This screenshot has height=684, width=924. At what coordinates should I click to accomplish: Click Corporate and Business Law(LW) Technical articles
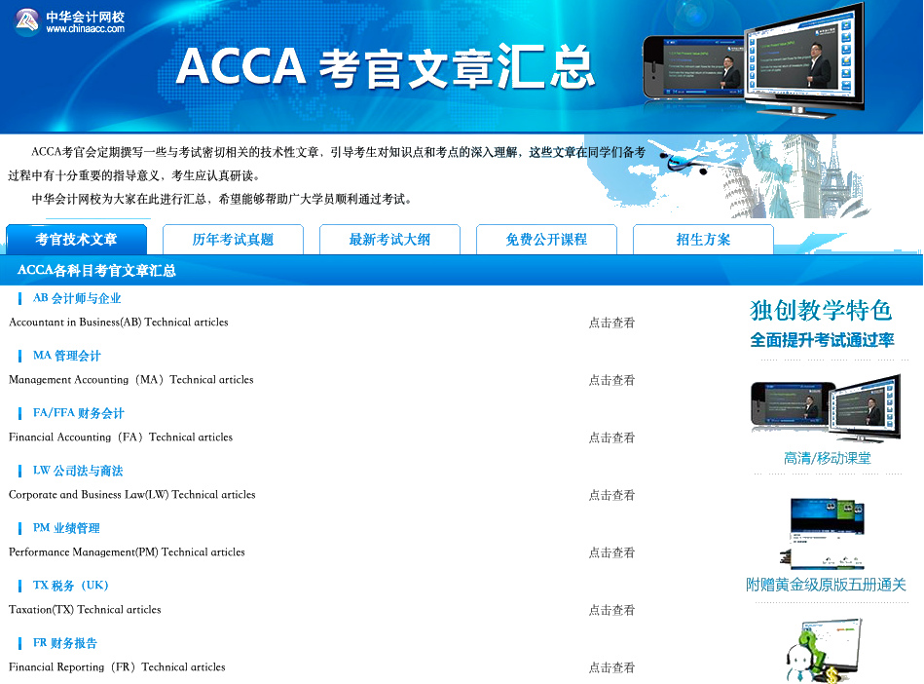pyautogui.click(x=132, y=495)
